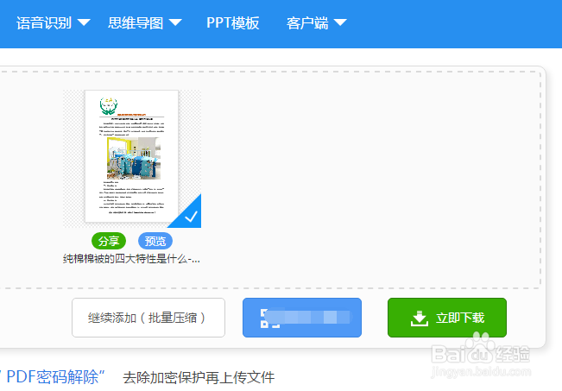This screenshot has height=391, width=562.
Task: Open the PDF密码解除 link
Action: (54, 377)
